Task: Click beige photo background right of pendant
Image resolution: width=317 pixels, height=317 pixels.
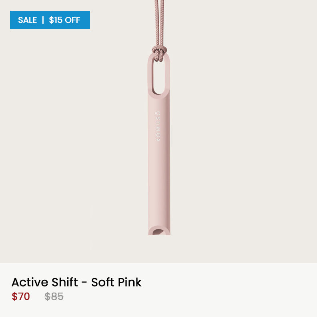Action: coord(243,131)
